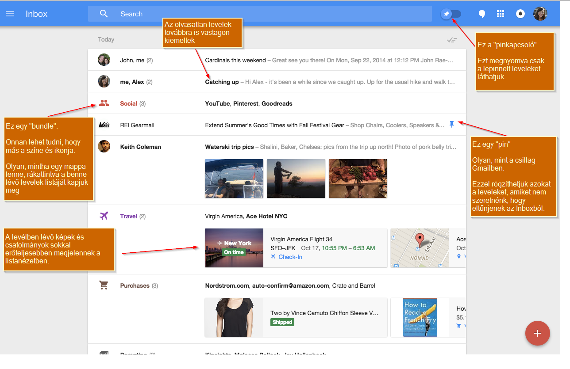The width and height of the screenshot is (570, 369).
Task: Click the Today section header
Action: coord(106,40)
